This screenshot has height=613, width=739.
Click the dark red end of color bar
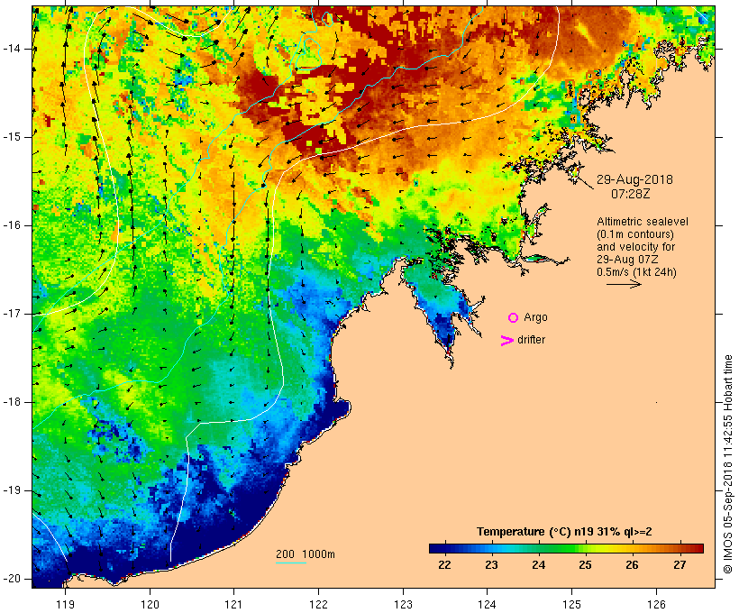[698, 548]
